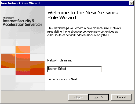Click the bright red square in the banner
Screen dimensions: 135x104
tap(37, 72)
